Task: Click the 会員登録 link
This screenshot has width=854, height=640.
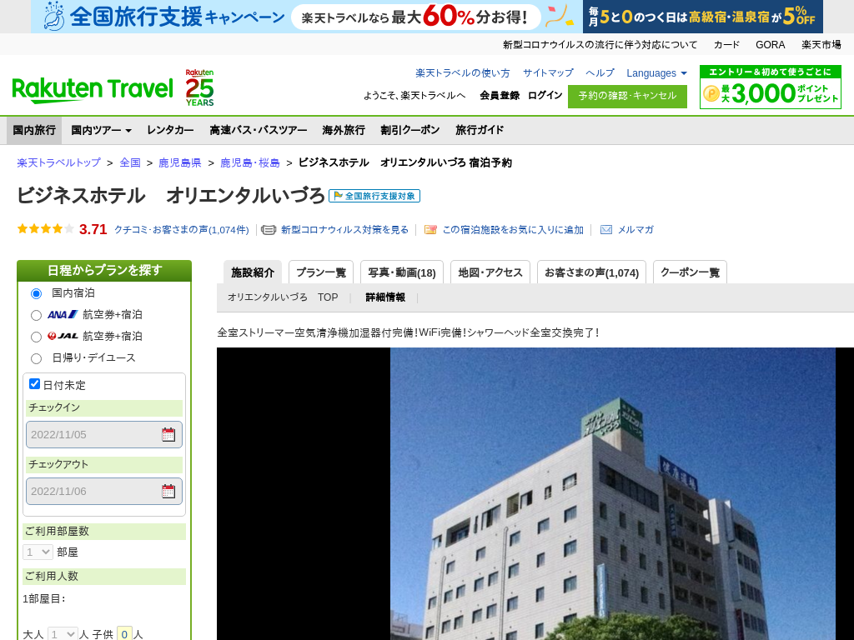Action: [x=500, y=95]
